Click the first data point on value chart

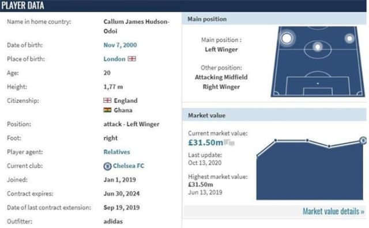pos(257,156)
